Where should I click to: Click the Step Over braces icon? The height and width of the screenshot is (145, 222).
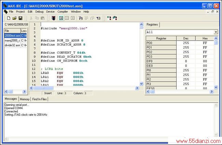coord(86,18)
